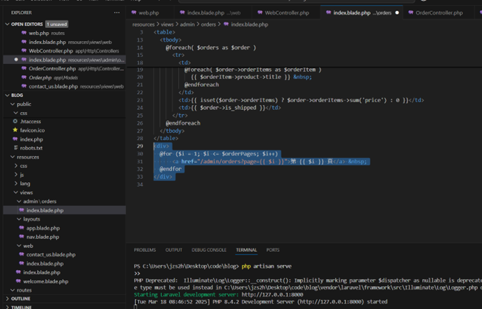Open the Explorer more actions ellipsis

[x=117, y=13]
